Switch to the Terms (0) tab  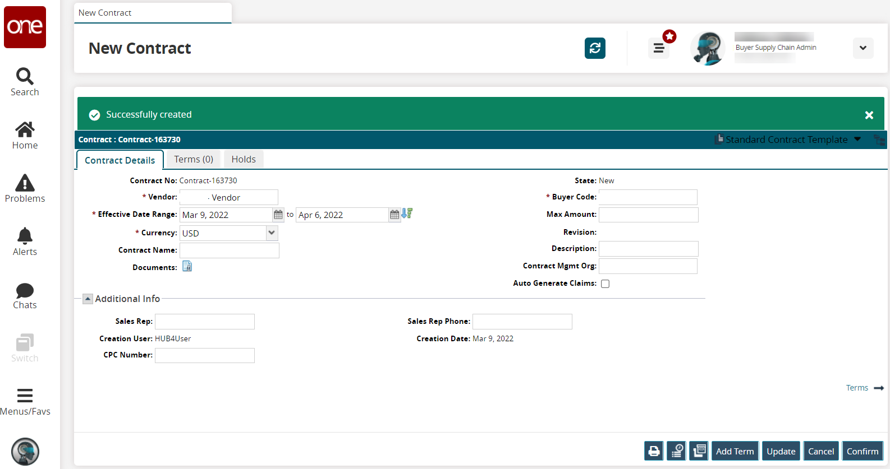194,160
